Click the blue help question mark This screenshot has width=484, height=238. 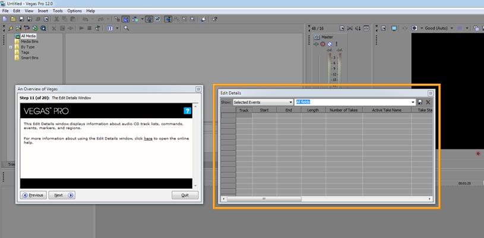(188, 111)
